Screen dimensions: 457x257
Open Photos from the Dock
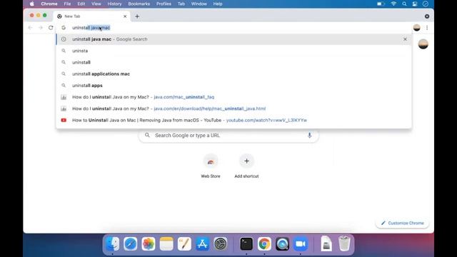coord(149,243)
